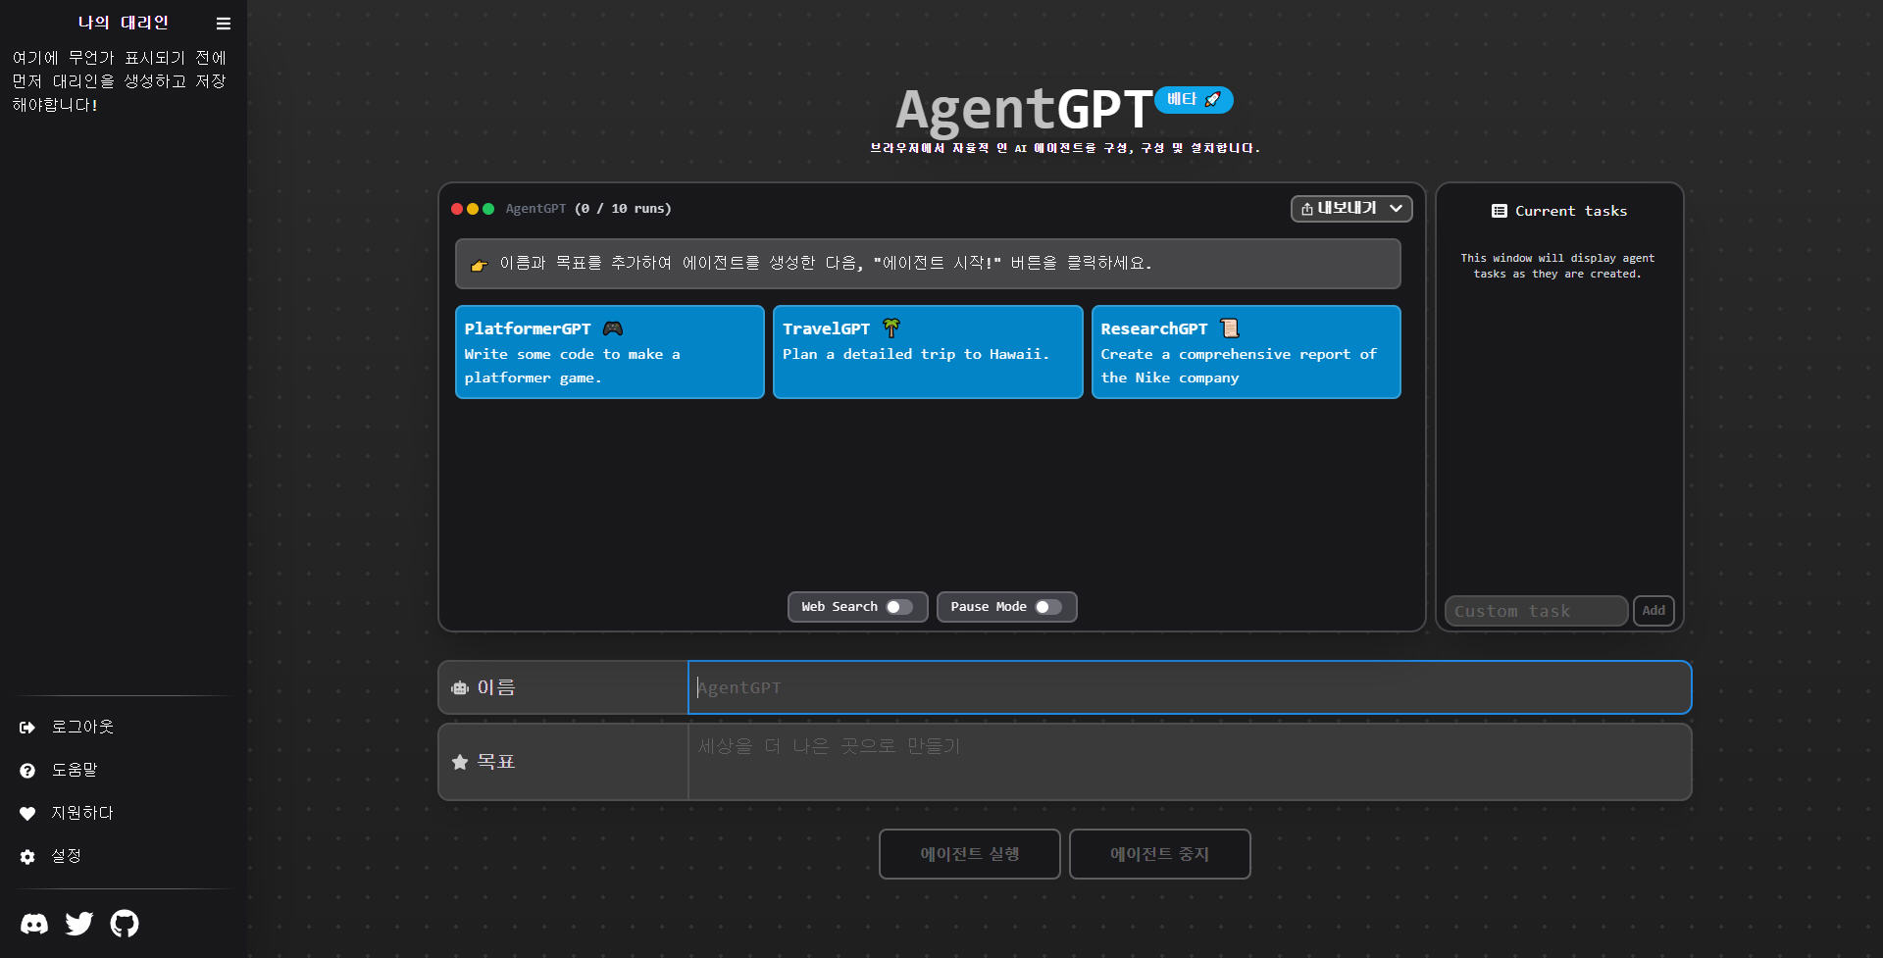This screenshot has height=958, width=1883.
Task: Click the logout icon in the sidebar
Action: click(25, 727)
